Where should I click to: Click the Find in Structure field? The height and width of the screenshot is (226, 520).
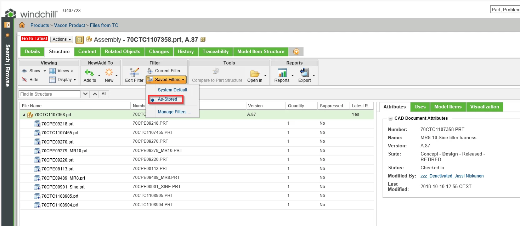(50, 94)
